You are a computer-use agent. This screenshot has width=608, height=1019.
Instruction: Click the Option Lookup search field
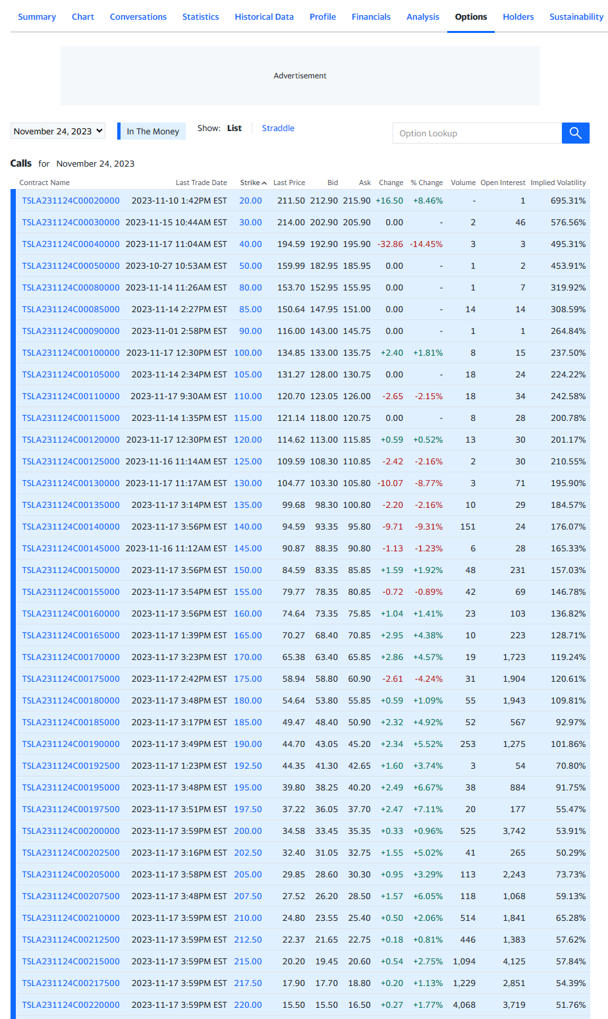(477, 133)
